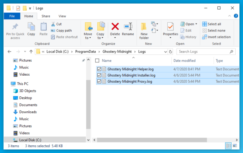Sort by Type column header
The image size is (243, 153).
point(219,61)
